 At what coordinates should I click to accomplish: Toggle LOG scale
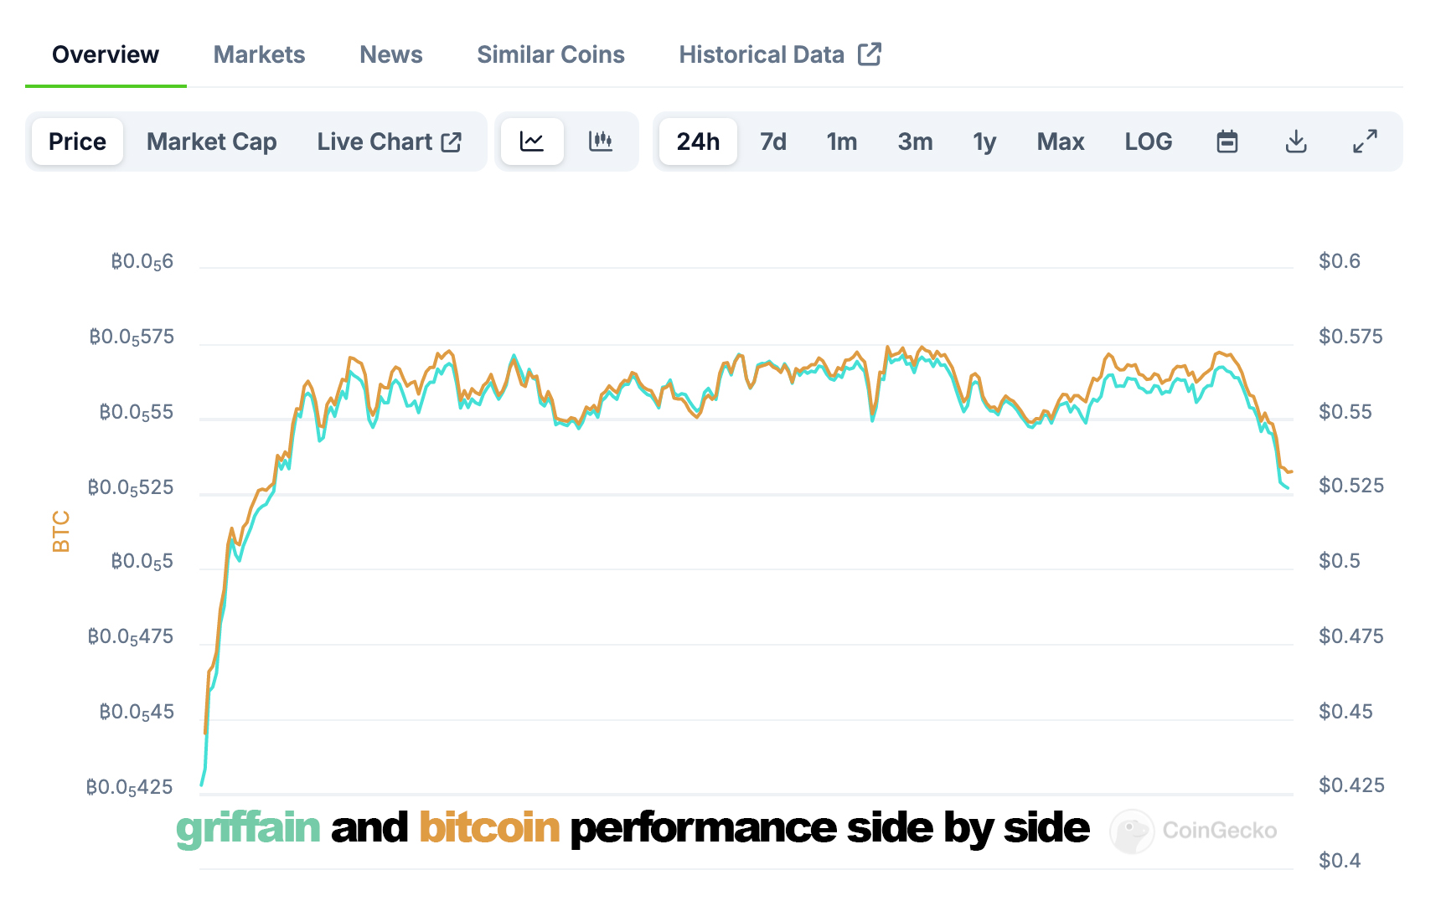pos(1149,142)
